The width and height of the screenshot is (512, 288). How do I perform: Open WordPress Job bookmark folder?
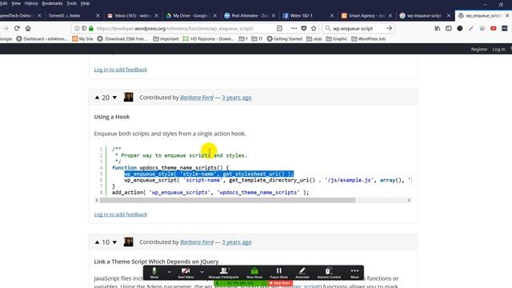pos(368,39)
